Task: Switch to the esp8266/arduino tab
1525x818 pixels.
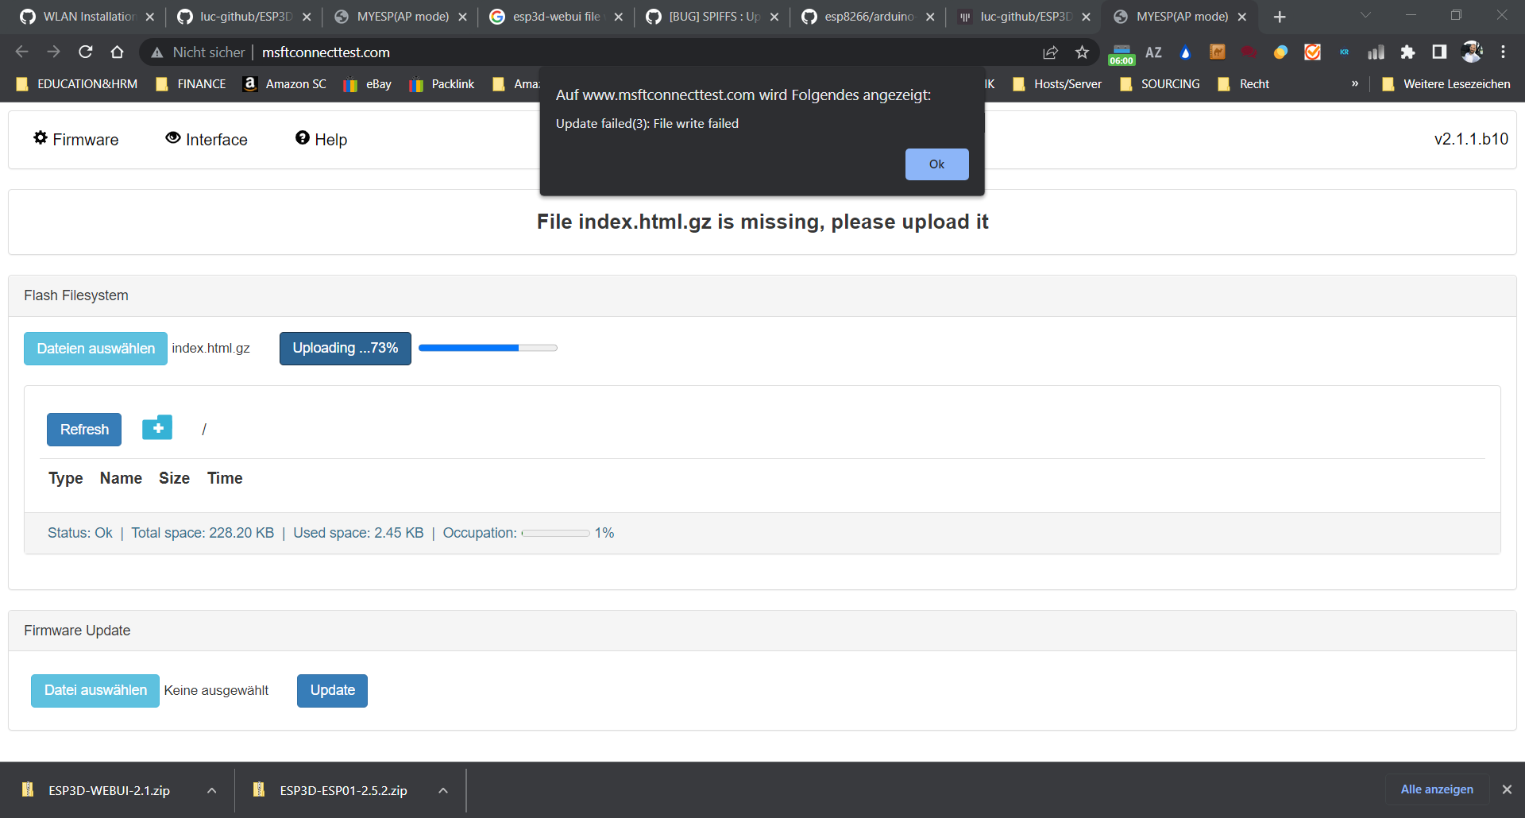Action: coord(866,16)
